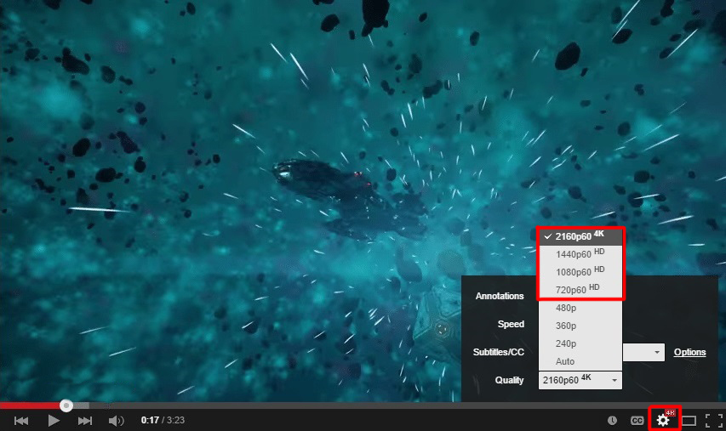This screenshot has width=726, height=431.
Task: Enter fullscreen mode
Action: [713, 420]
